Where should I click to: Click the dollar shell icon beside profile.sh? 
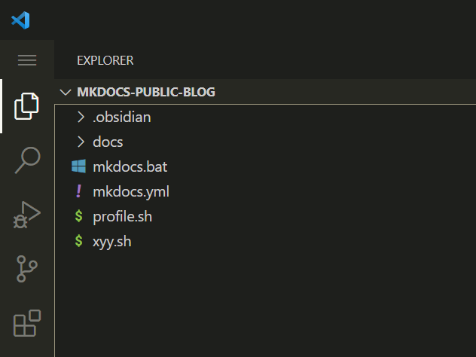pos(78,216)
